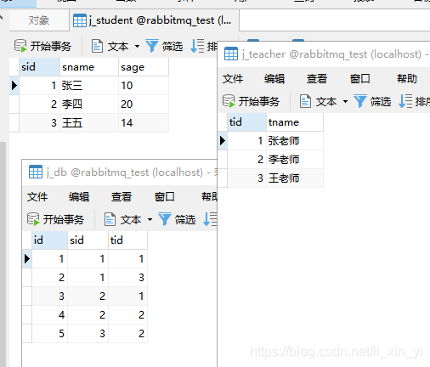Select the cell 李老师
The height and width of the screenshot is (367, 430).
(295, 160)
